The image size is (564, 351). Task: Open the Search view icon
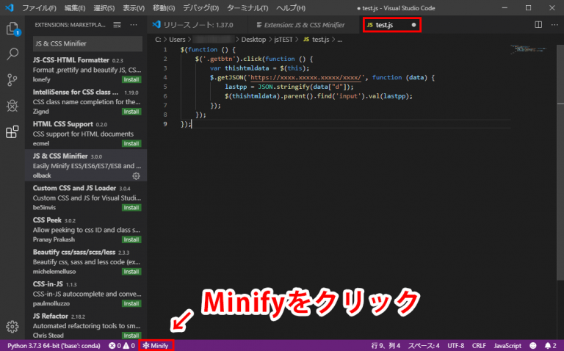12,54
